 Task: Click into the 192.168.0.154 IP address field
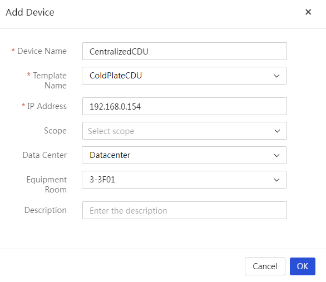pos(185,106)
